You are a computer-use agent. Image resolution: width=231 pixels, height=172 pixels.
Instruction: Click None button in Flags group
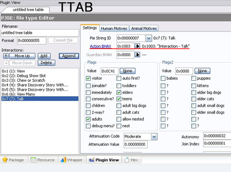coord(128,71)
